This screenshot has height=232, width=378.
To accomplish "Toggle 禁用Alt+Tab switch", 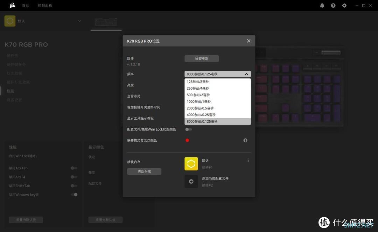I will [74, 168].
